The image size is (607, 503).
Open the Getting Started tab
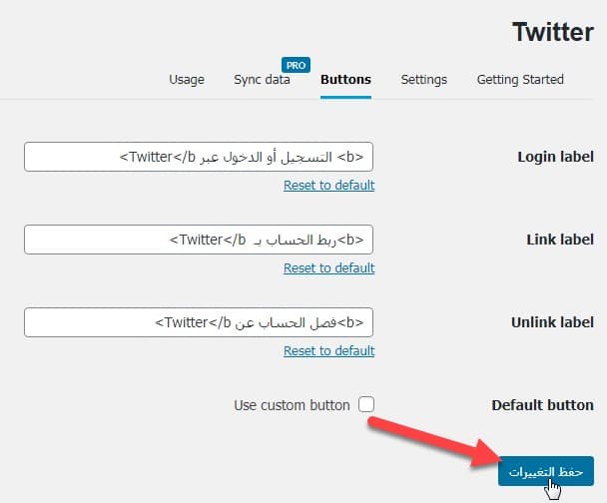[x=520, y=80]
